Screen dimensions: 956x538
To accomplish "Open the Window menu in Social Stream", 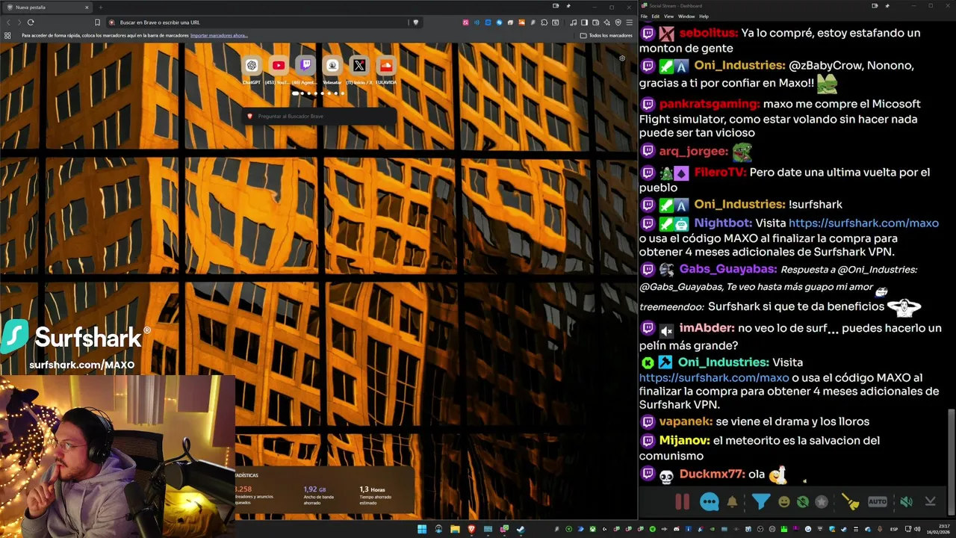I will pos(686,16).
